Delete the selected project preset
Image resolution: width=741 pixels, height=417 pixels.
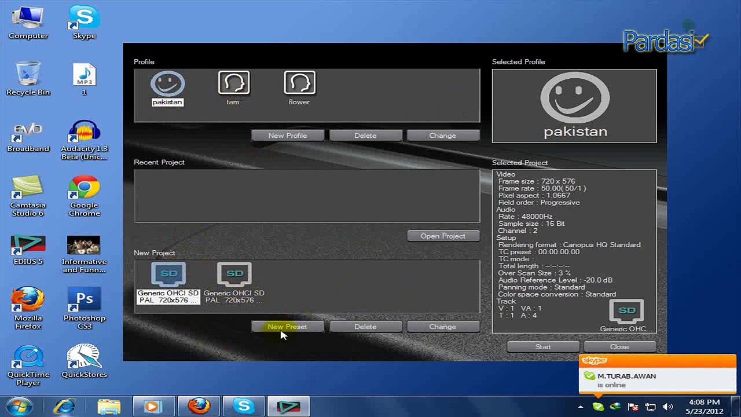[x=365, y=327]
